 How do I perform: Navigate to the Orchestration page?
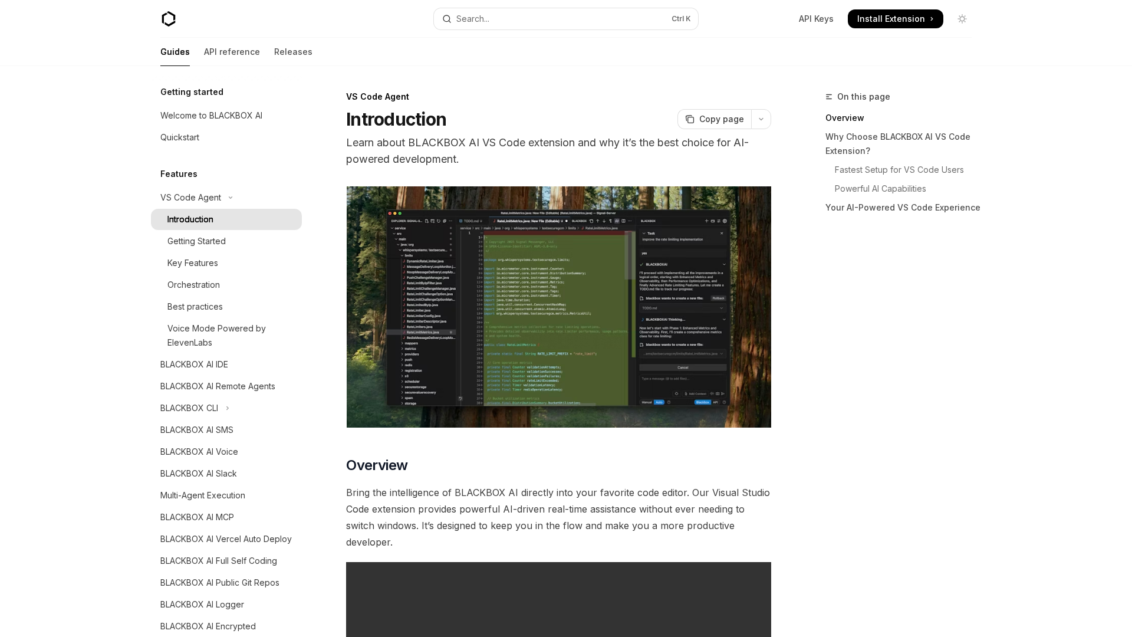(x=193, y=285)
